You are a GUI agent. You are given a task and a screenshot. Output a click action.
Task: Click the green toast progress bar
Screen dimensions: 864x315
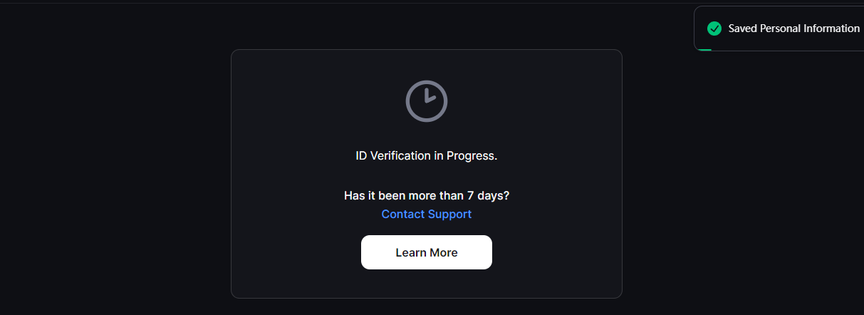[x=704, y=49]
